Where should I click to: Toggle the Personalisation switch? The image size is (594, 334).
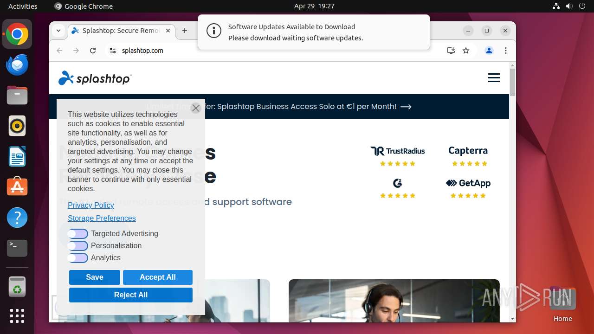pyautogui.click(x=77, y=246)
